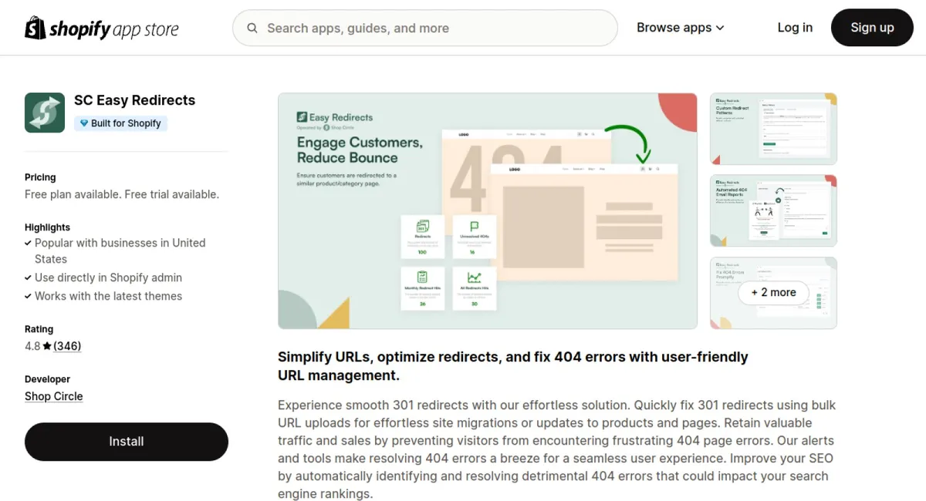The height and width of the screenshot is (501, 926).
Task: Select 'Use directly in Shopify admin' highlight
Action: coord(108,277)
